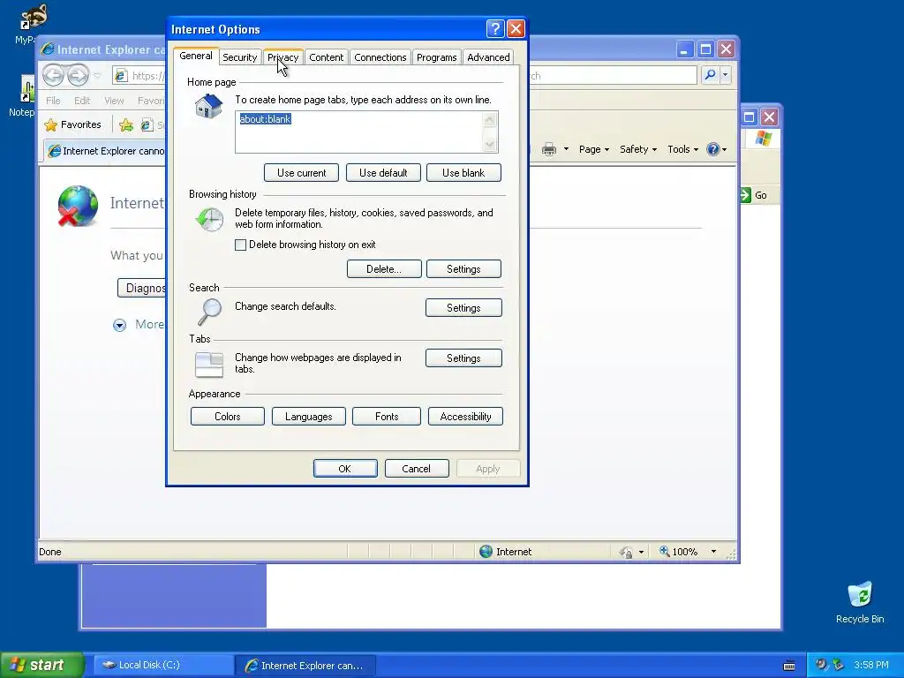Open the Print dropdown arrow
This screenshot has height=678, width=904.
(x=566, y=149)
